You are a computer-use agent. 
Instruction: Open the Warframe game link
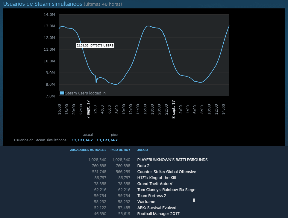146,202
